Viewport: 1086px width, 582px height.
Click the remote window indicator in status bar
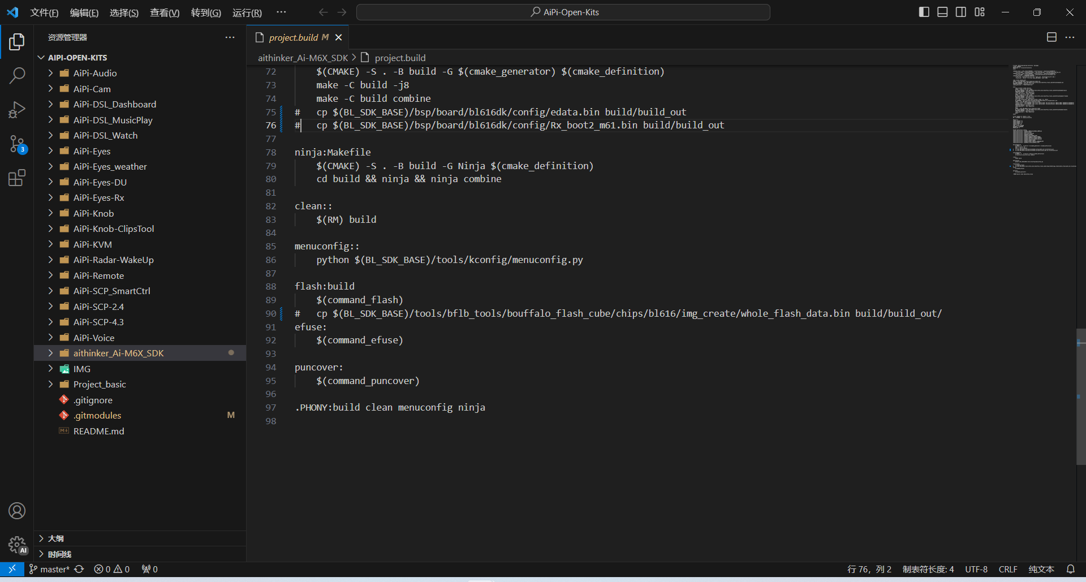(12, 569)
